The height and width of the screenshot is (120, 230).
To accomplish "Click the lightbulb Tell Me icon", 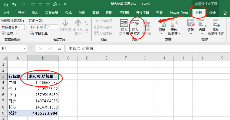I will pos(225,13).
